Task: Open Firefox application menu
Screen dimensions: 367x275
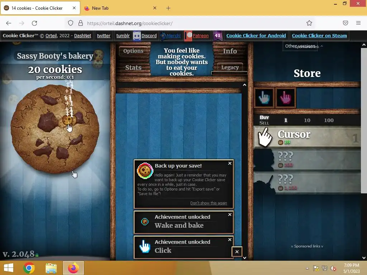Action: 358,23
